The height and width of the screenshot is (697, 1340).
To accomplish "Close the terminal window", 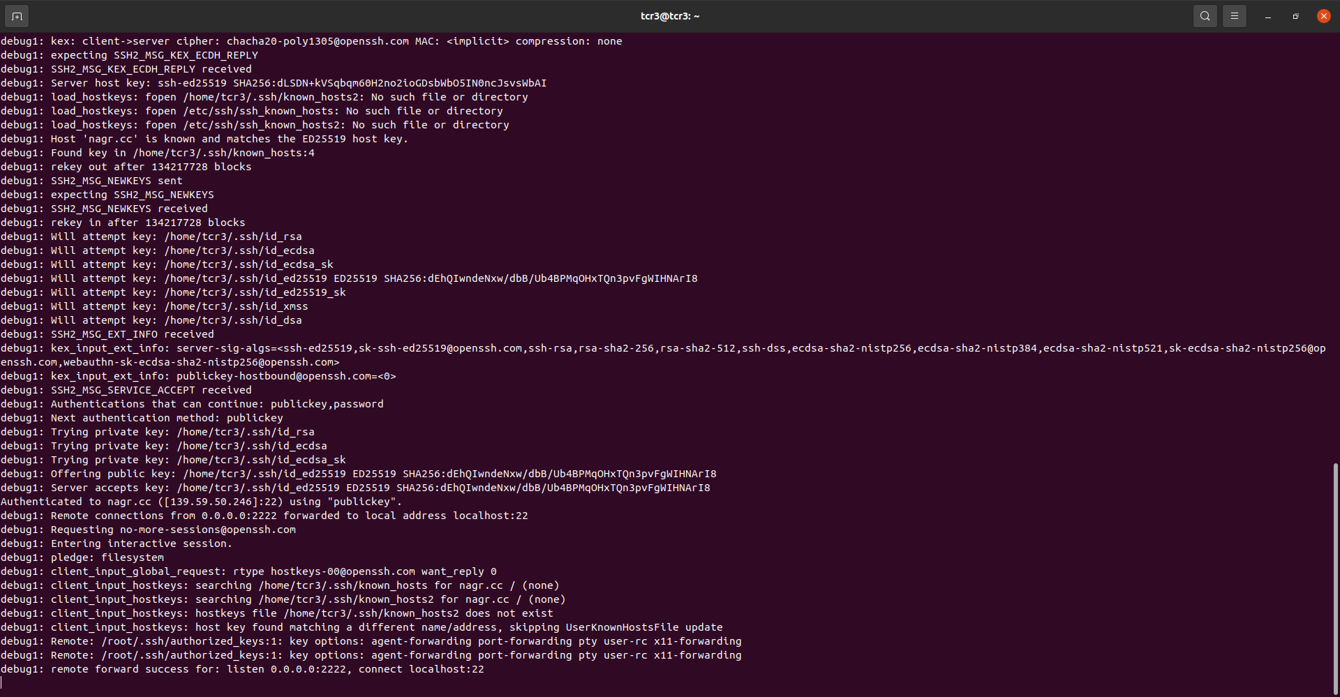I will click(x=1323, y=15).
